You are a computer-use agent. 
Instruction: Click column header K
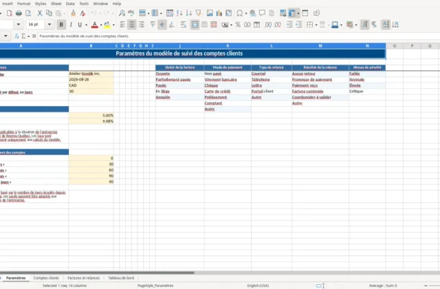(228, 45)
